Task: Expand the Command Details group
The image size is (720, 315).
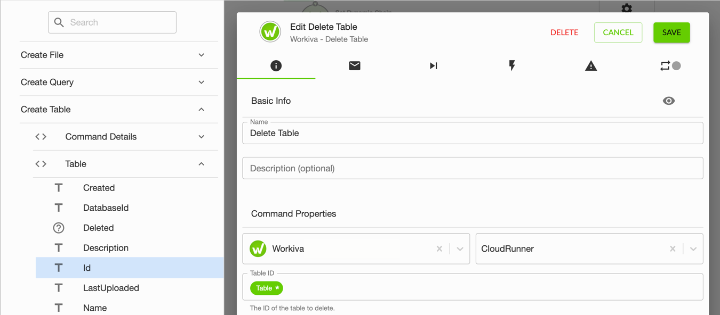Action: (201, 137)
